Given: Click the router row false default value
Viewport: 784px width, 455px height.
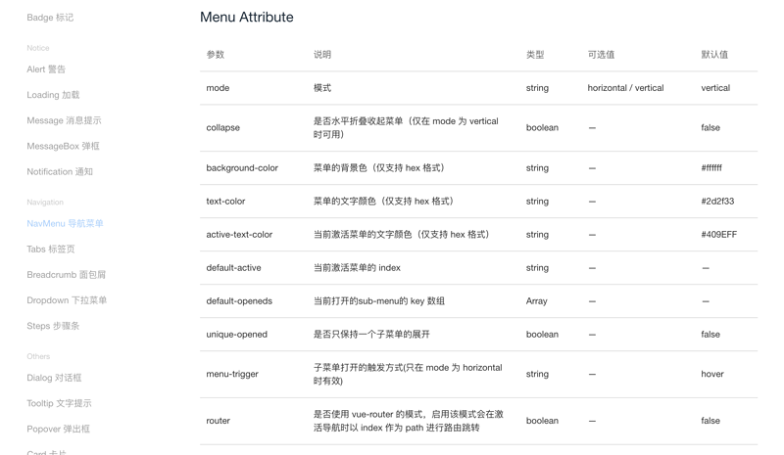Looking at the screenshot, I should click(710, 421).
